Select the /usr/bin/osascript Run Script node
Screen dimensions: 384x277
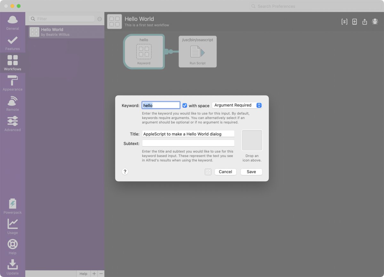pyautogui.click(x=197, y=52)
